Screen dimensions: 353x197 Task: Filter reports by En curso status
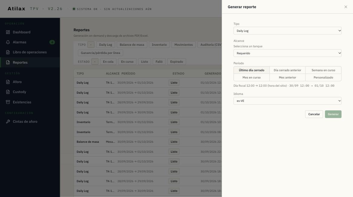127,62
